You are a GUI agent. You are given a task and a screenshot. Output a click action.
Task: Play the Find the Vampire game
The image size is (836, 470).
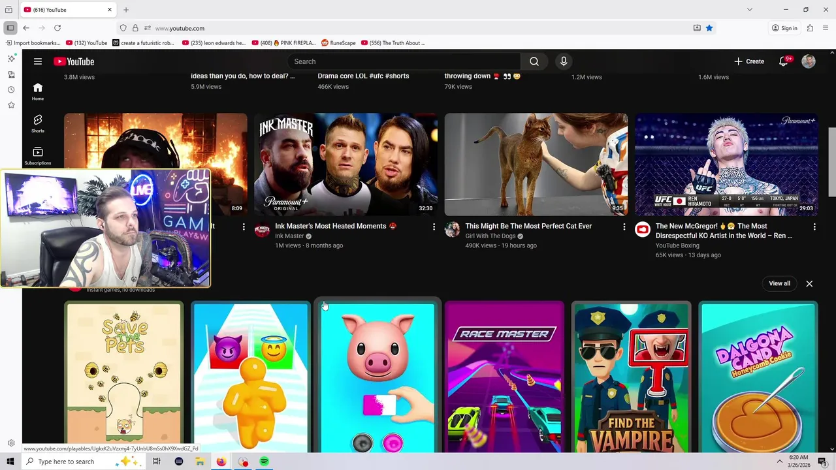pos(631,377)
